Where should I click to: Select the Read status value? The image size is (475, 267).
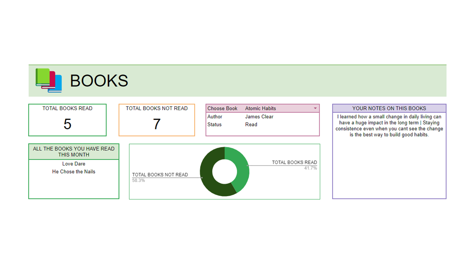[251, 125]
